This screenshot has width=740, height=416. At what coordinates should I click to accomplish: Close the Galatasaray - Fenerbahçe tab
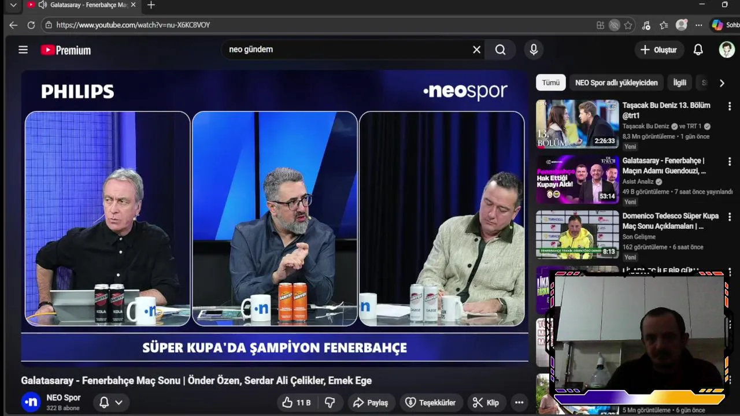point(134,5)
